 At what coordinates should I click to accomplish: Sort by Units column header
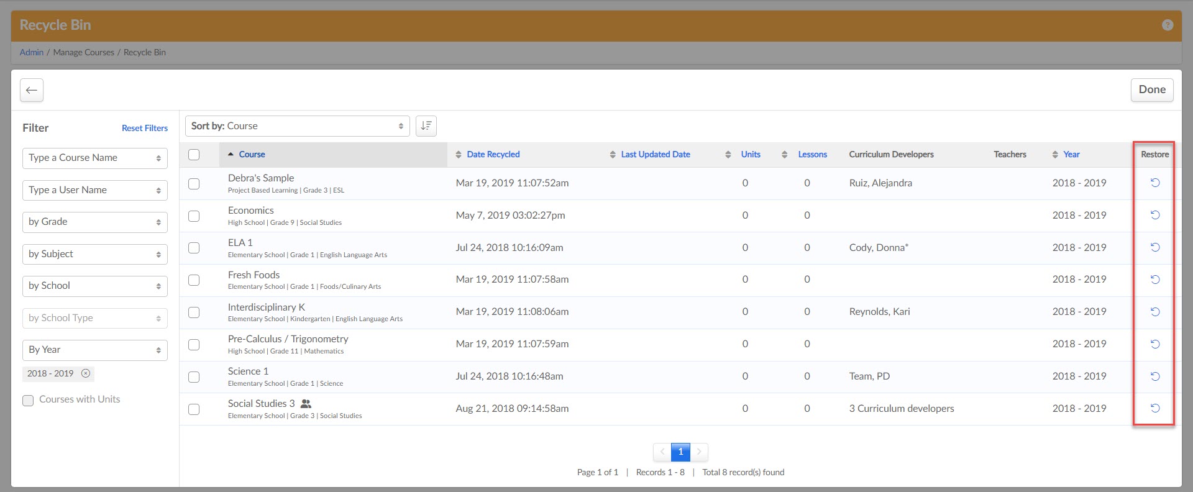(751, 155)
